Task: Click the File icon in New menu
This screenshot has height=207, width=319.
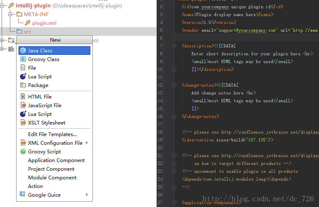Action: click(23, 68)
